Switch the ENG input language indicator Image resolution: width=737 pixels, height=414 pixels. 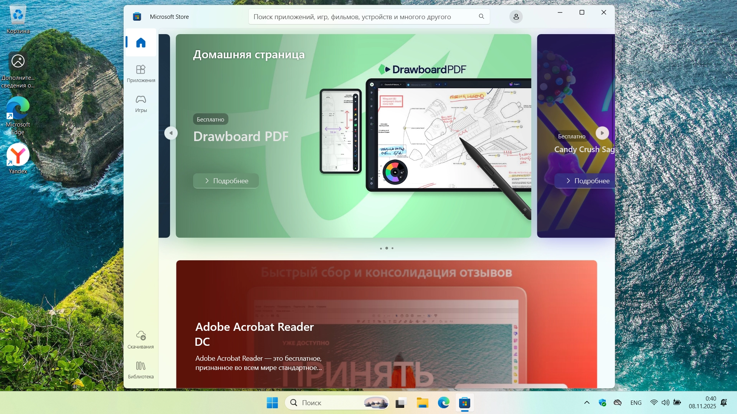[636, 402]
